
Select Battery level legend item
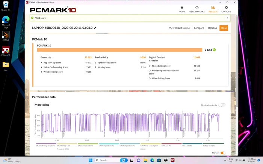213,145
